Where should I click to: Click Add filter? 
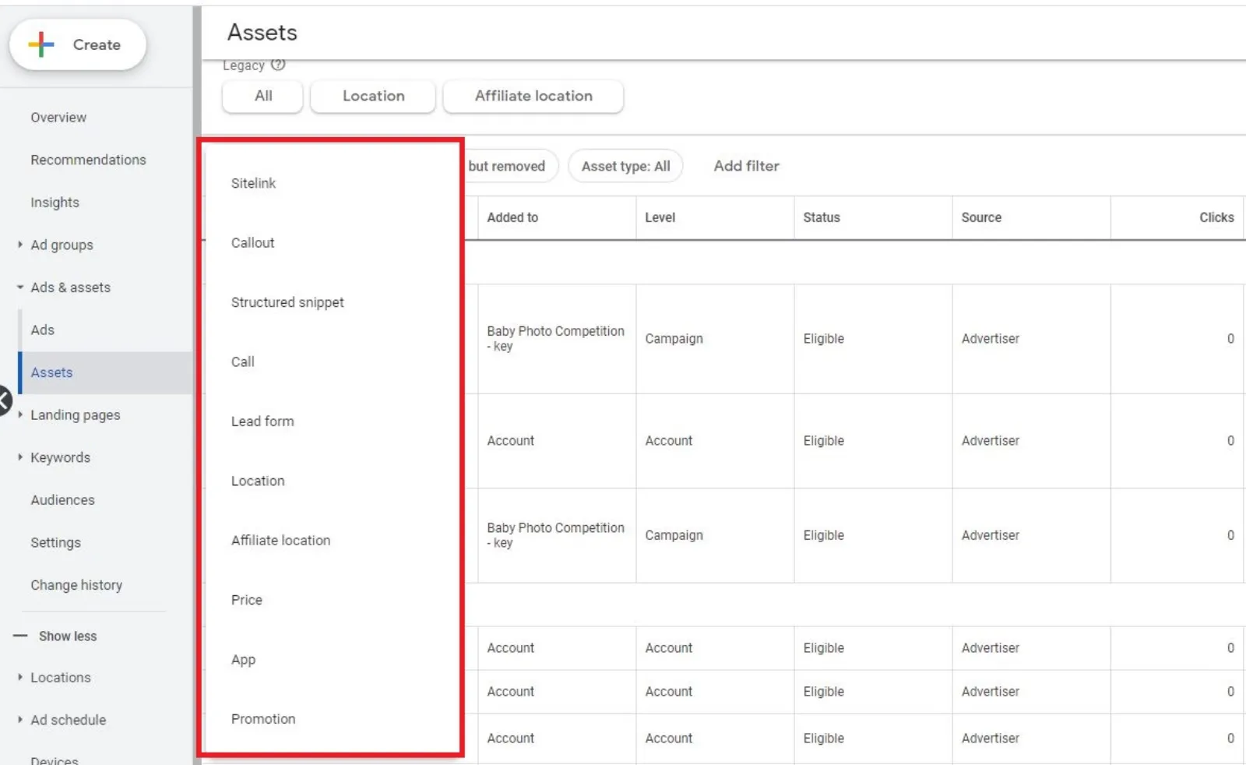pyautogui.click(x=746, y=166)
